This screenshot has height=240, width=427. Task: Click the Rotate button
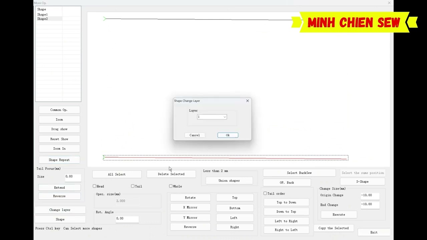point(190,198)
